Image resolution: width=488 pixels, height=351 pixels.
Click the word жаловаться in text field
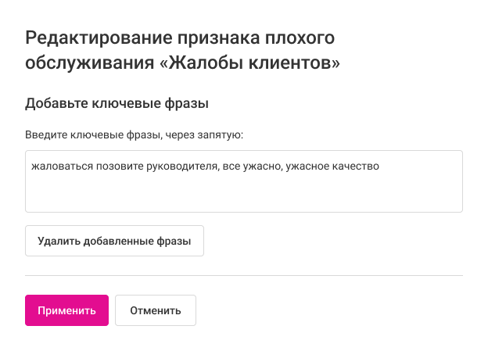[x=59, y=167]
